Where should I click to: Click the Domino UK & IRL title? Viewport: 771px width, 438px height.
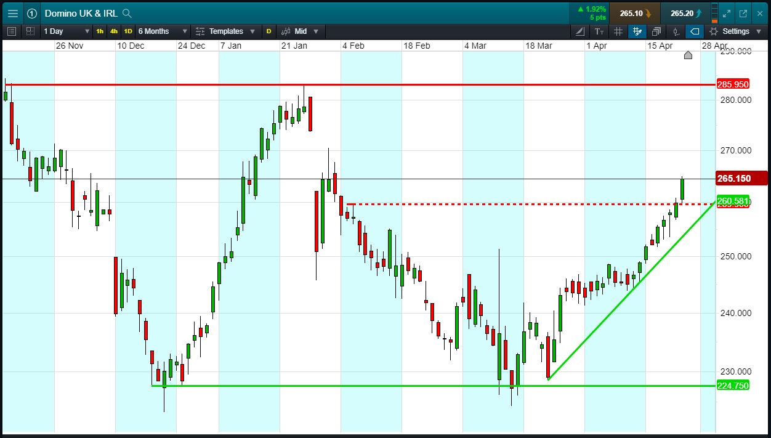click(81, 13)
